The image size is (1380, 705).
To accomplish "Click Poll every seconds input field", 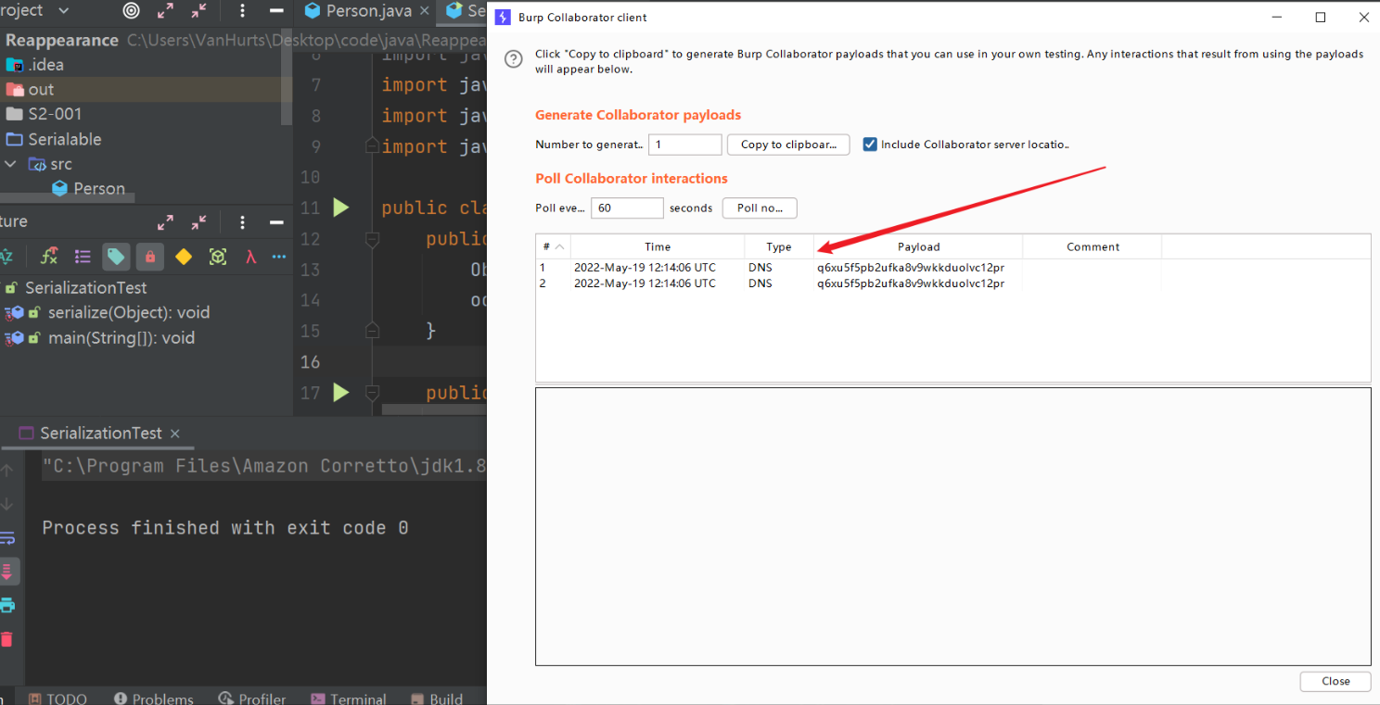I will coord(627,208).
